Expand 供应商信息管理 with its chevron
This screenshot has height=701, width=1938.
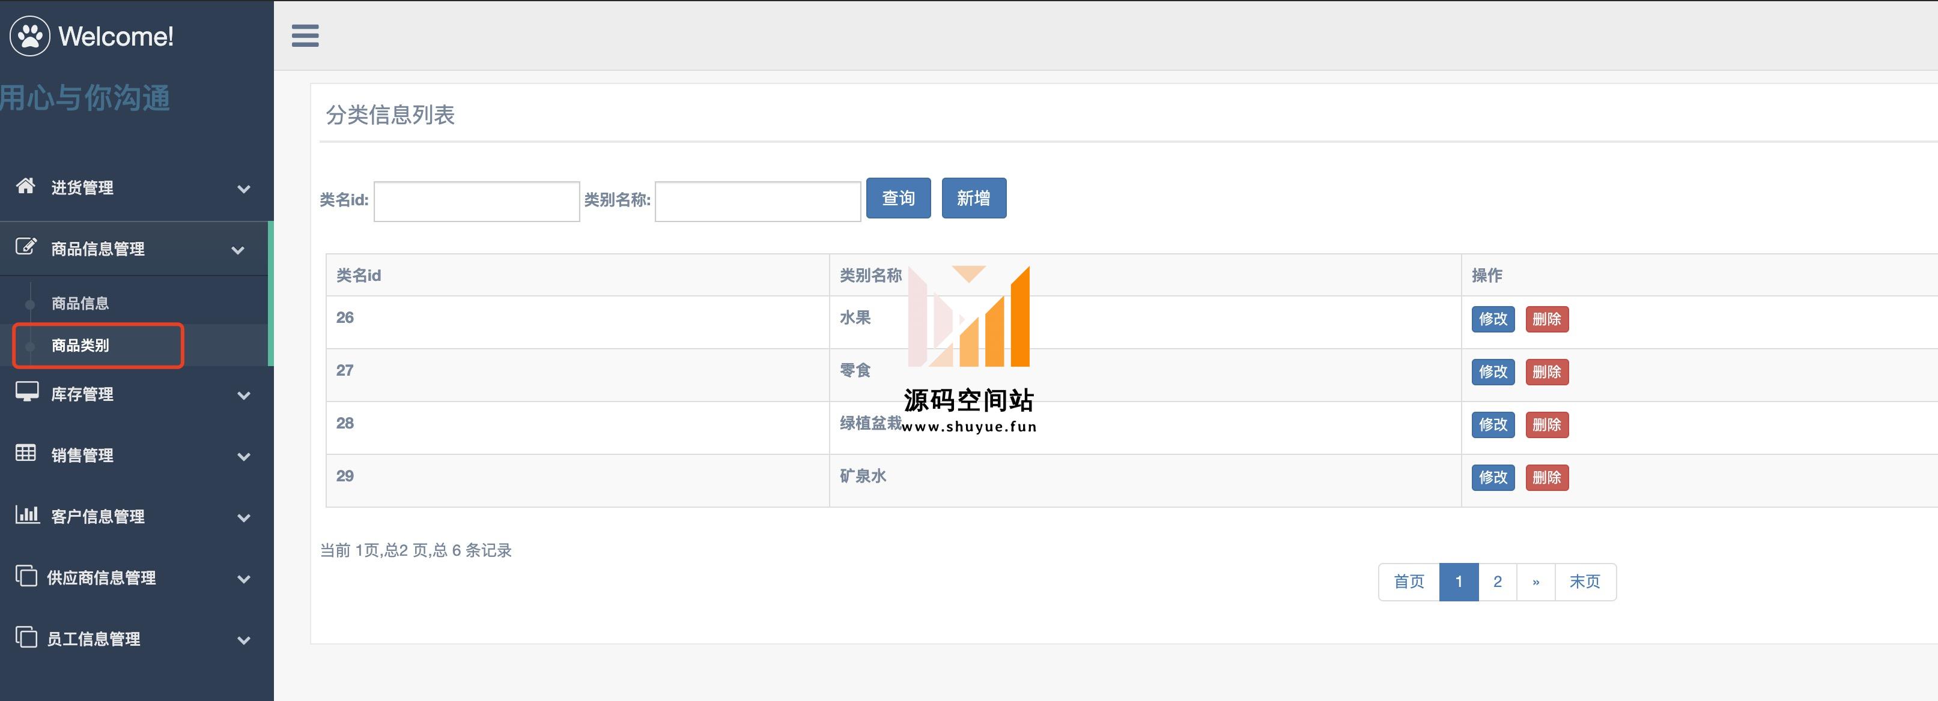pos(244,579)
